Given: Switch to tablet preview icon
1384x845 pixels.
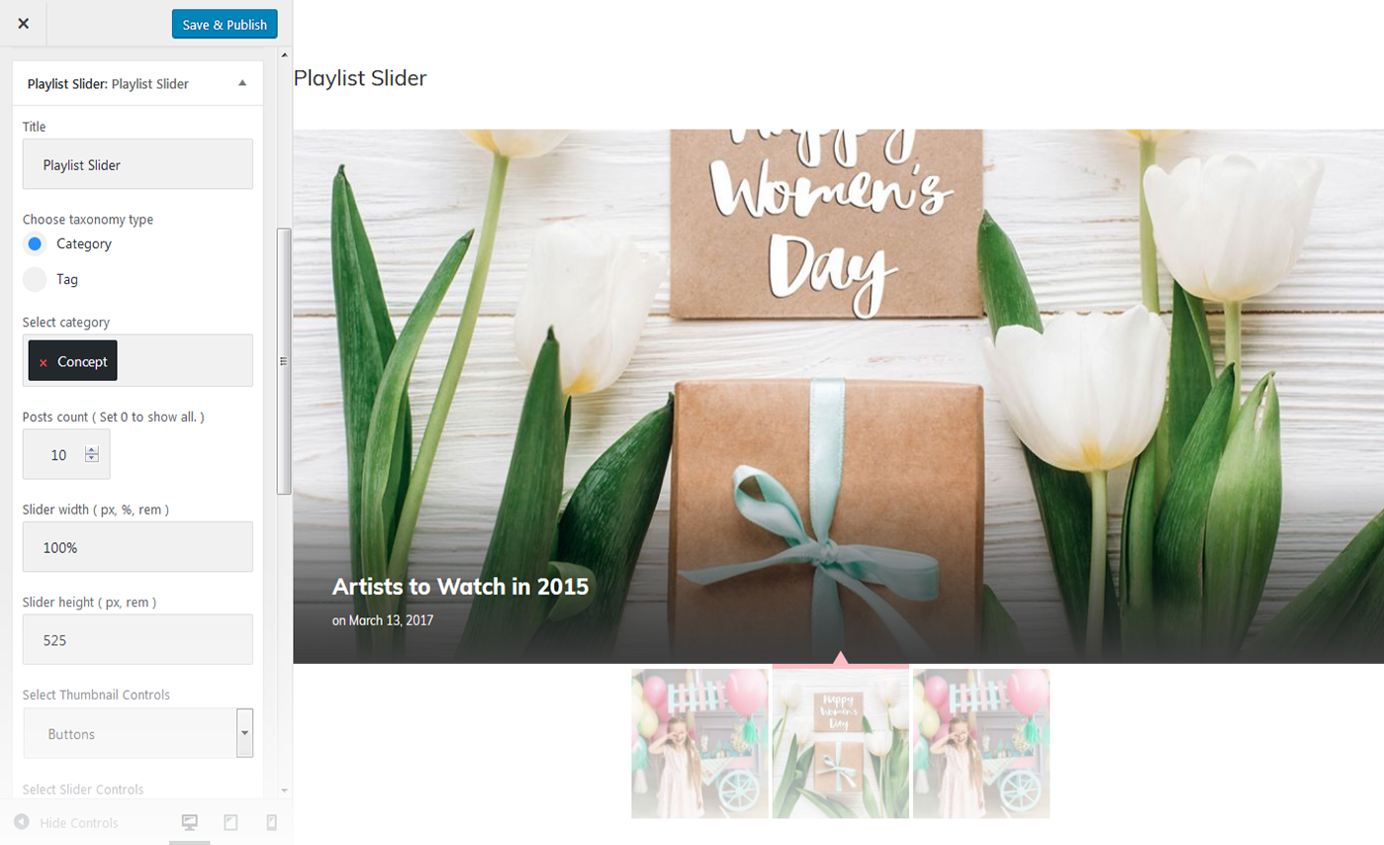Looking at the screenshot, I should [231, 822].
